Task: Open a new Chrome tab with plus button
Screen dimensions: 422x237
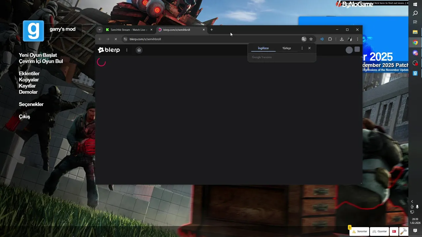Action: click(x=212, y=30)
